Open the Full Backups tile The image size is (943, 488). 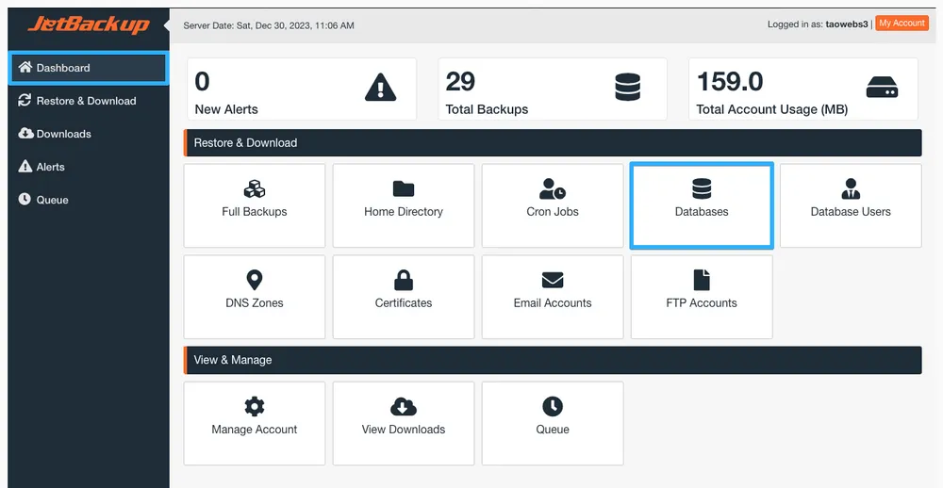click(255, 205)
